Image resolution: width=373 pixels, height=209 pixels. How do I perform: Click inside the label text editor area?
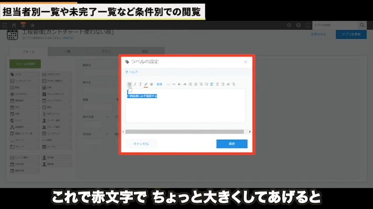[x=186, y=106]
